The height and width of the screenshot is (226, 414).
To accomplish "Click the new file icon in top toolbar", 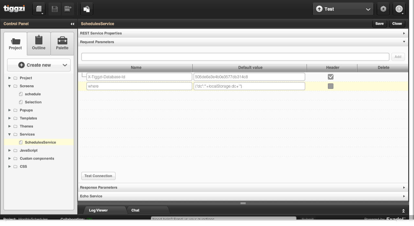I will 39,9.
